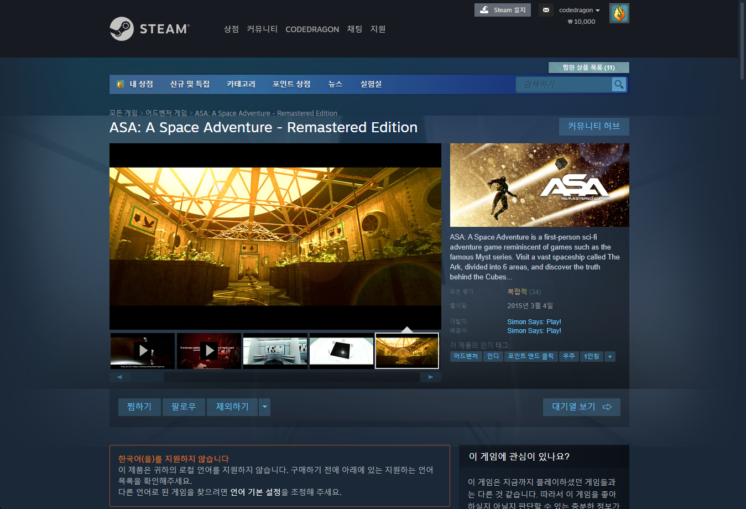This screenshot has width=746, height=509.
Task: Open the 지원 menu
Action: pyautogui.click(x=378, y=29)
